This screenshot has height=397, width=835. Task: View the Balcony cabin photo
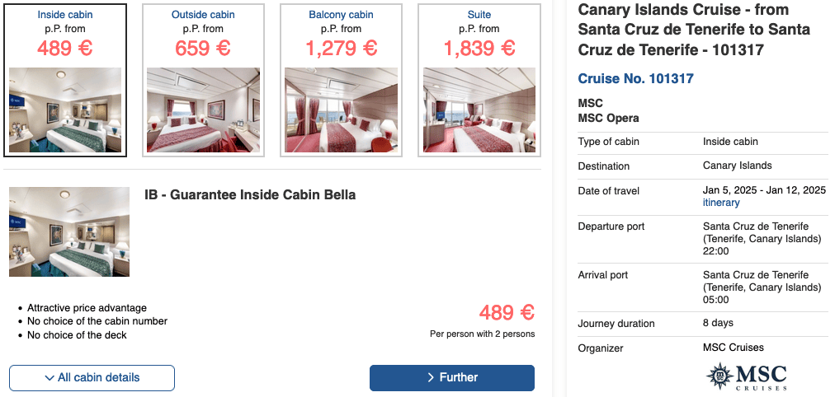pyautogui.click(x=340, y=110)
